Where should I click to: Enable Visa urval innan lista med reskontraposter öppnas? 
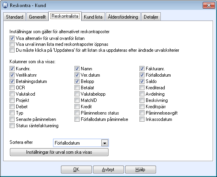click(12, 44)
